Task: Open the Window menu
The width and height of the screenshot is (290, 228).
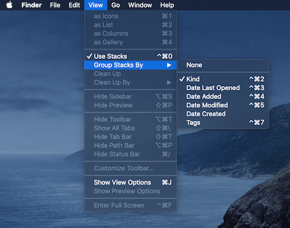Action: 140,5
